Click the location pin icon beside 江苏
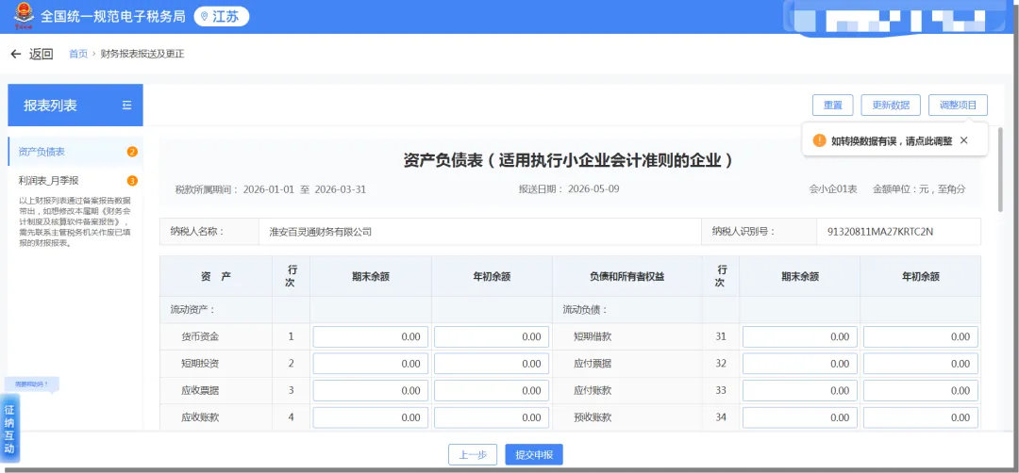 (205, 17)
